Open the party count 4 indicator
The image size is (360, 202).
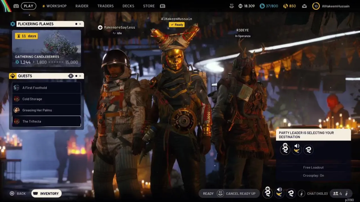click(337, 194)
